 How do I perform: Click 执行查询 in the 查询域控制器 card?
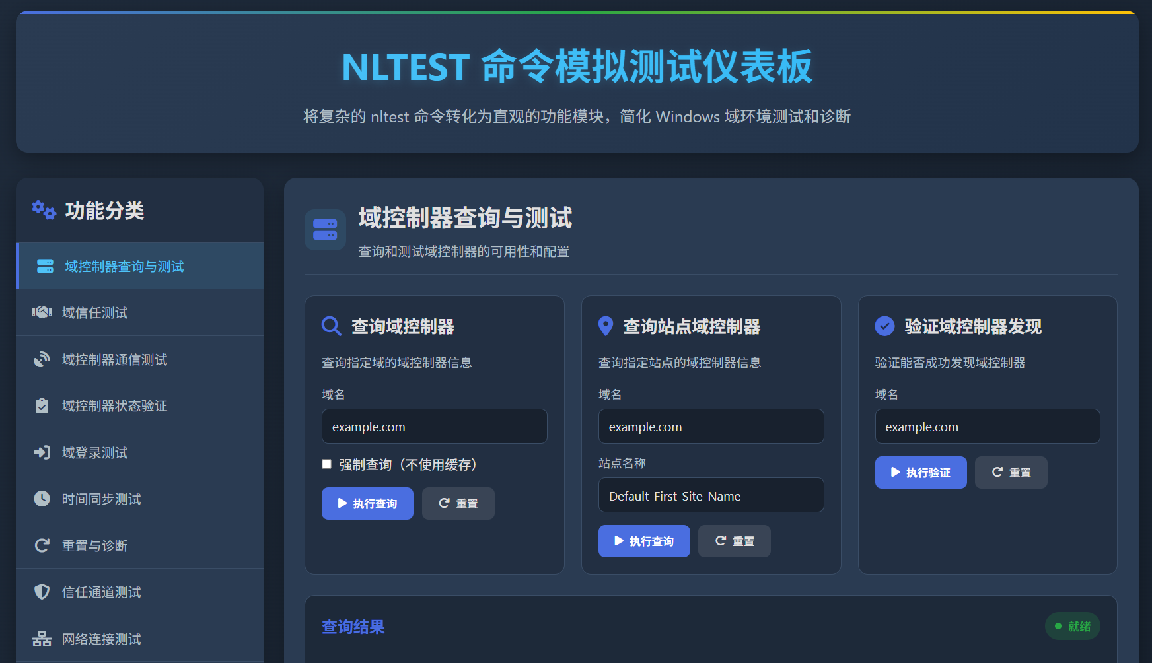coord(367,503)
